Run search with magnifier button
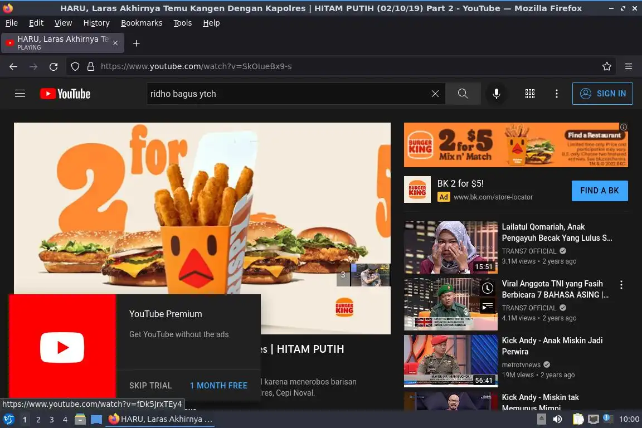This screenshot has height=428, width=642. pos(463,94)
